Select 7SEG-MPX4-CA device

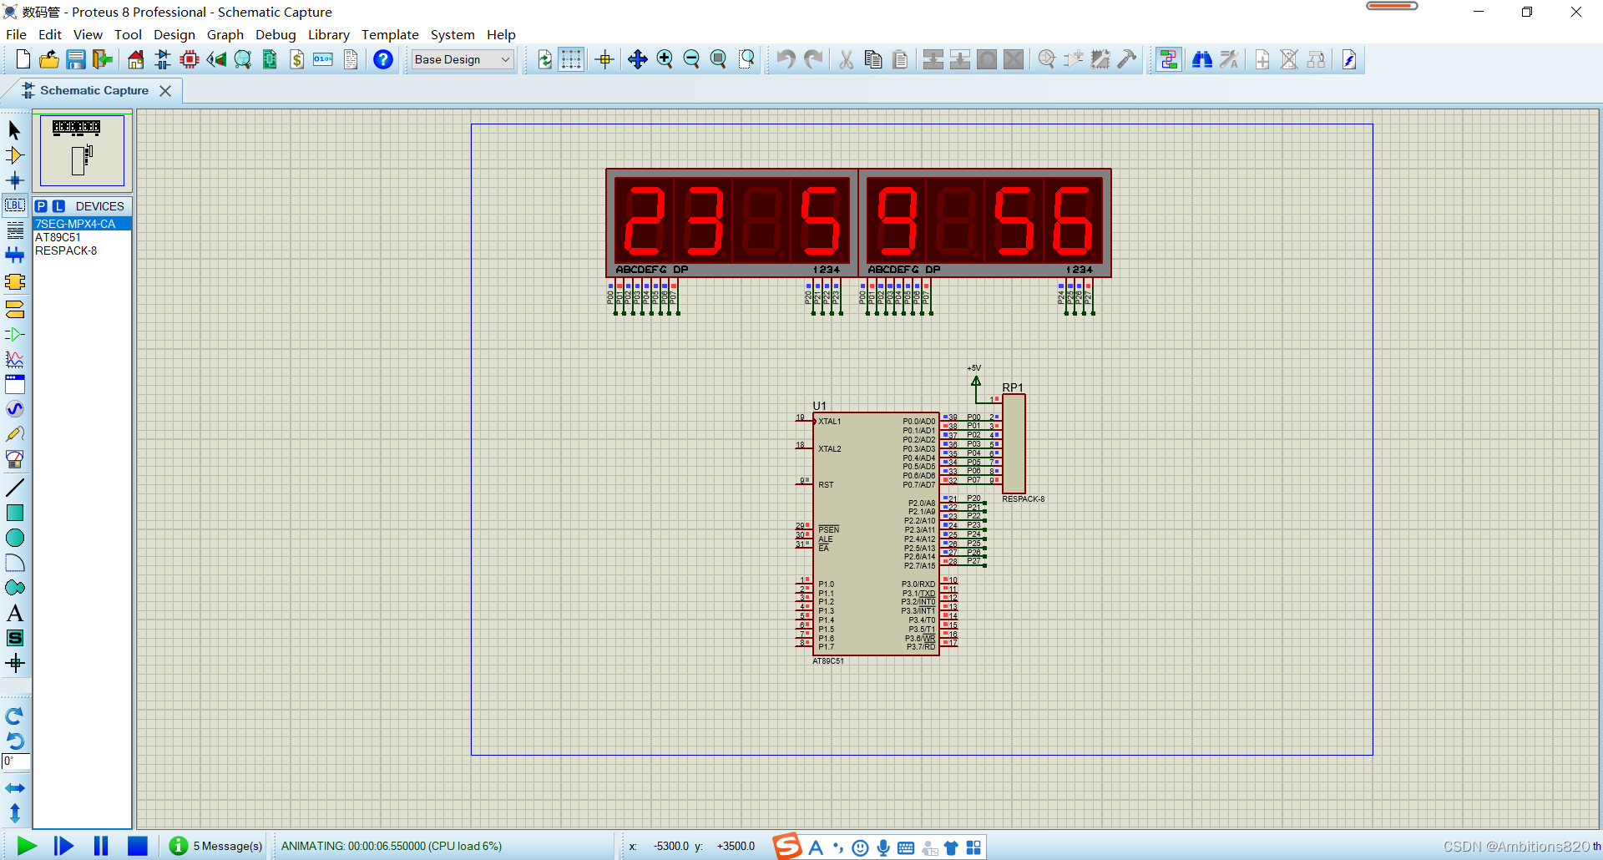(82, 224)
